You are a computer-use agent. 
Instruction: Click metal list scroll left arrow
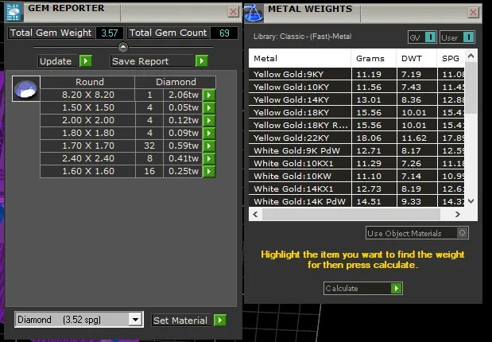[255, 214]
